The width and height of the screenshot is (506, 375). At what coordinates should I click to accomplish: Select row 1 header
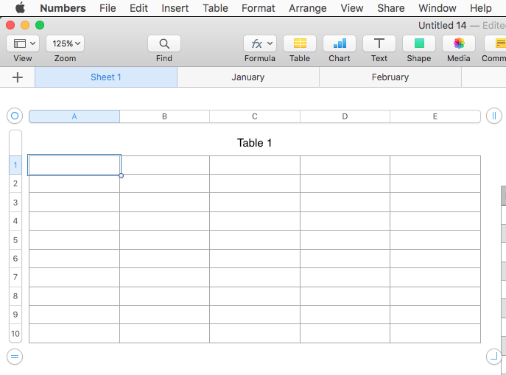[15, 165]
